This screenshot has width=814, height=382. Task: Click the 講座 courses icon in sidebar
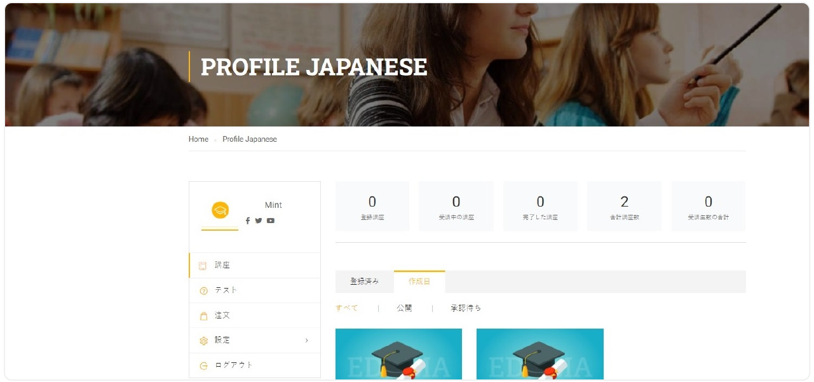tap(203, 266)
